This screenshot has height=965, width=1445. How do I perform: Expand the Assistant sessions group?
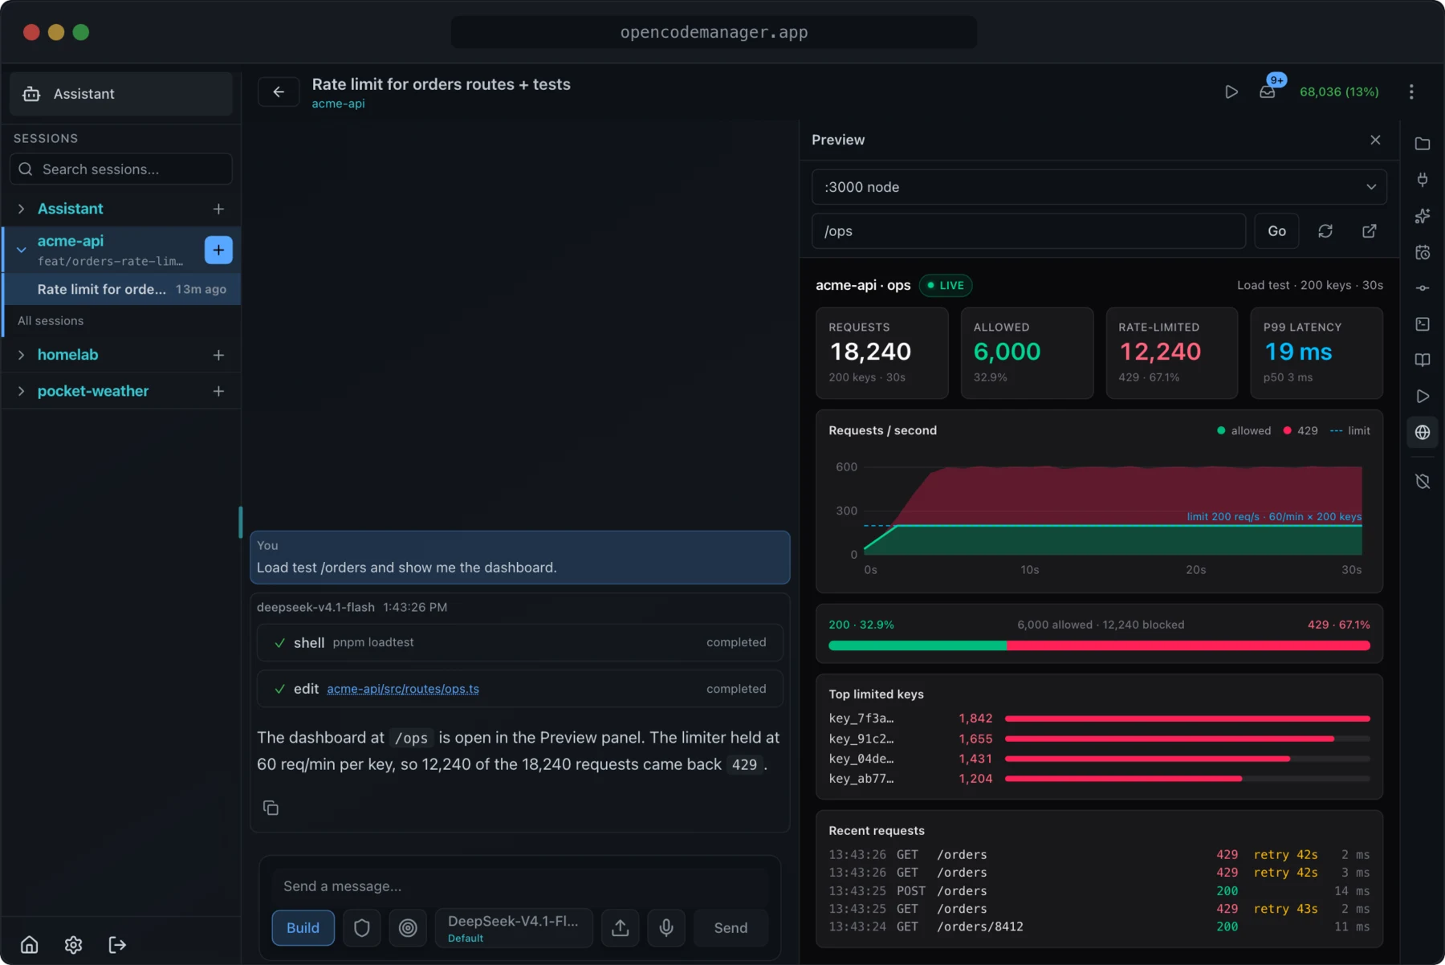point(21,209)
